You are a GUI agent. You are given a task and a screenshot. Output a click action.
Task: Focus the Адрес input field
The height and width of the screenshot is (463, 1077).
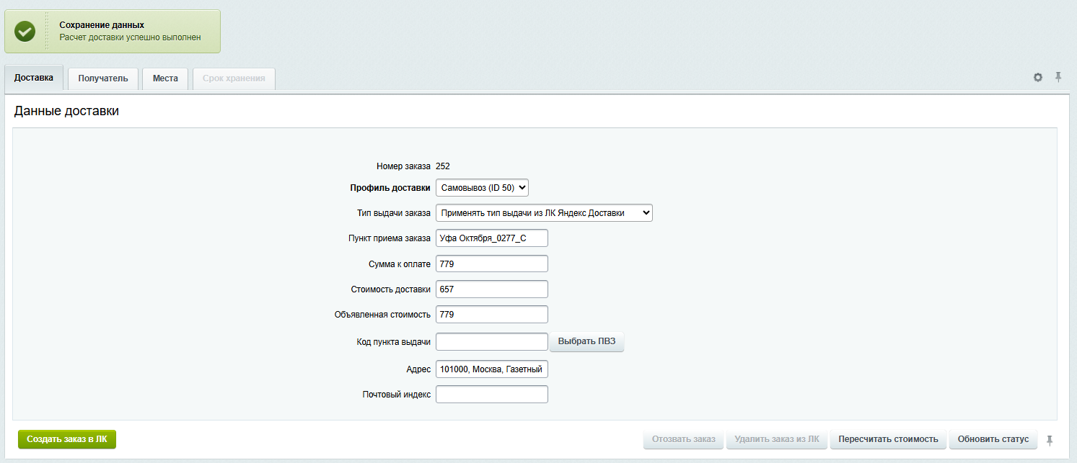[492, 369]
